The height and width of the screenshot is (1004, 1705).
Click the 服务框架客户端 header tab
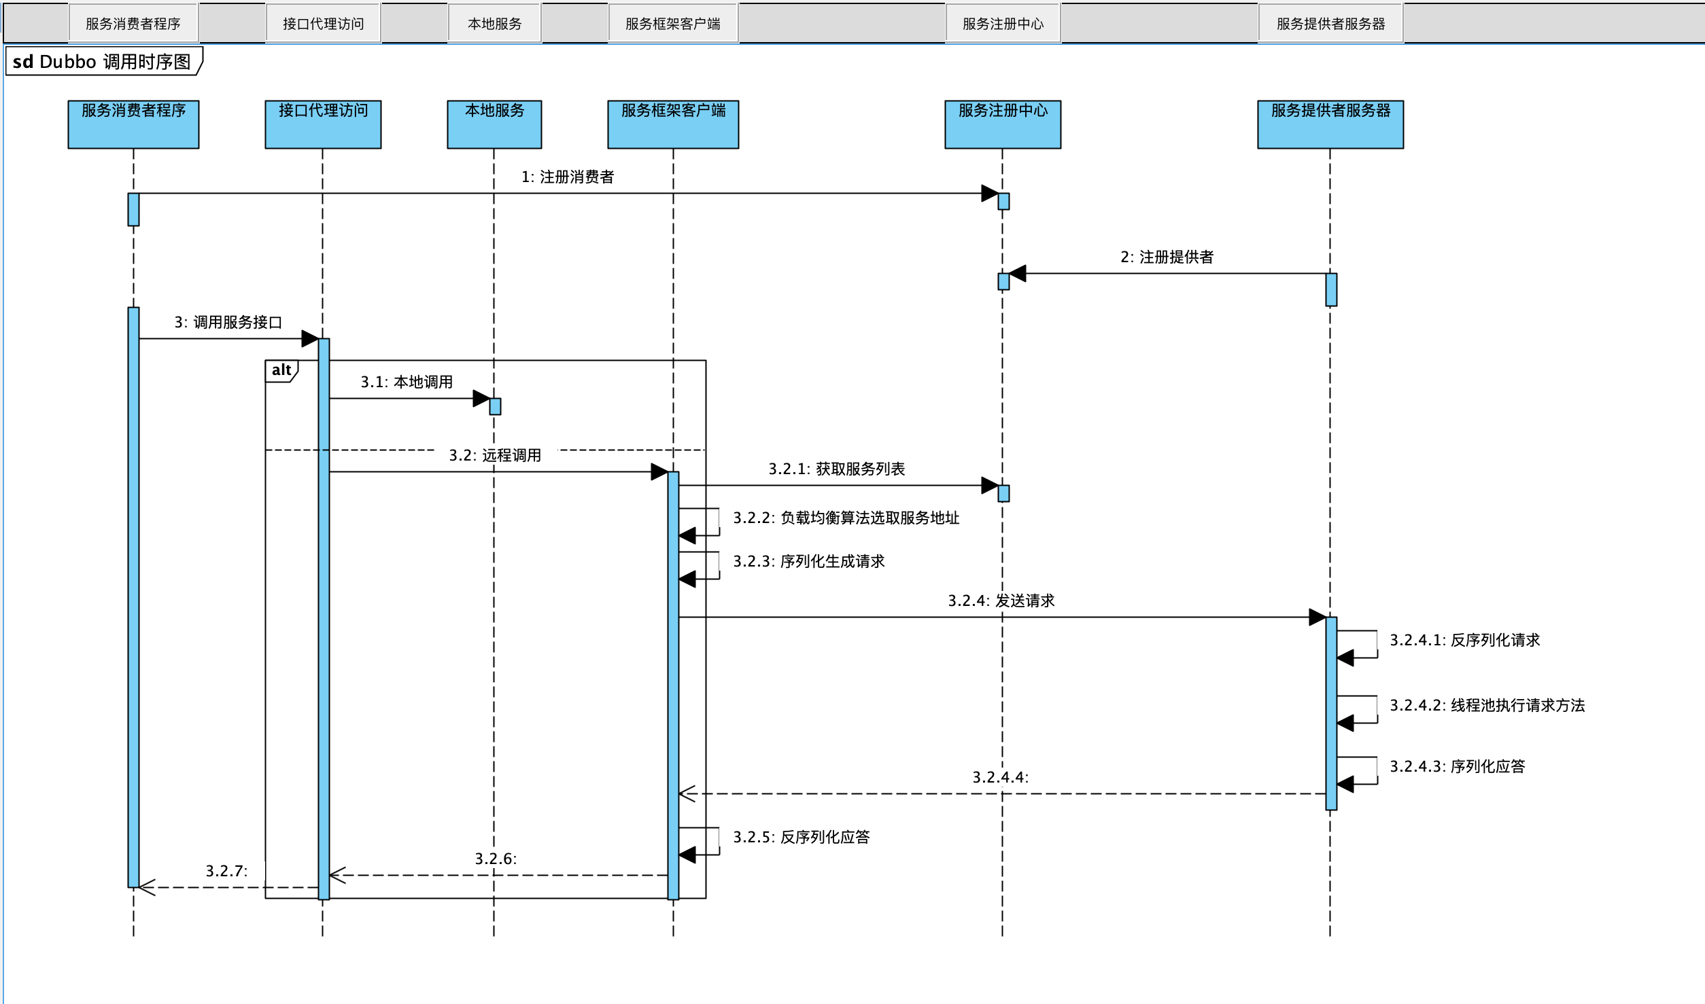point(673,24)
